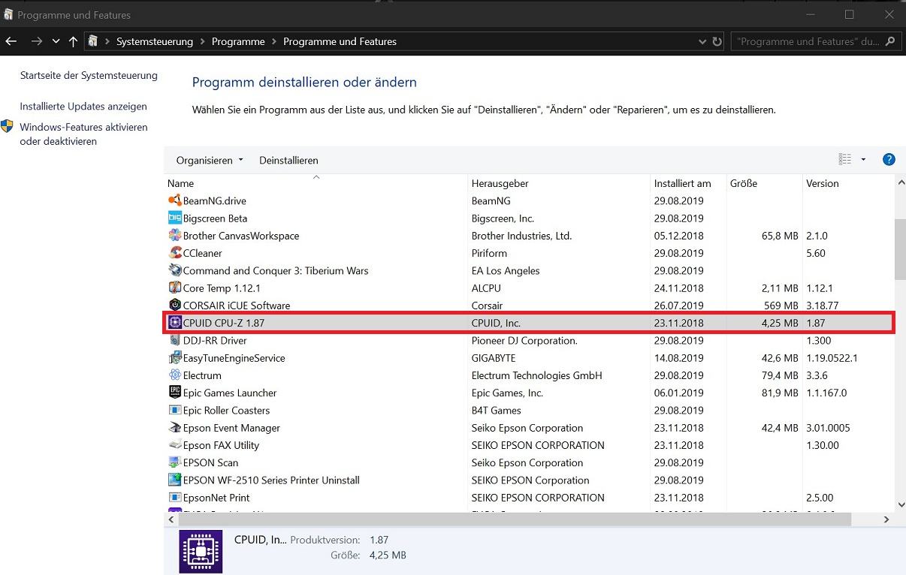Viewport: 906px width, 575px height.
Task: Click the horizontal scrollbar thumb
Action: (x=515, y=519)
